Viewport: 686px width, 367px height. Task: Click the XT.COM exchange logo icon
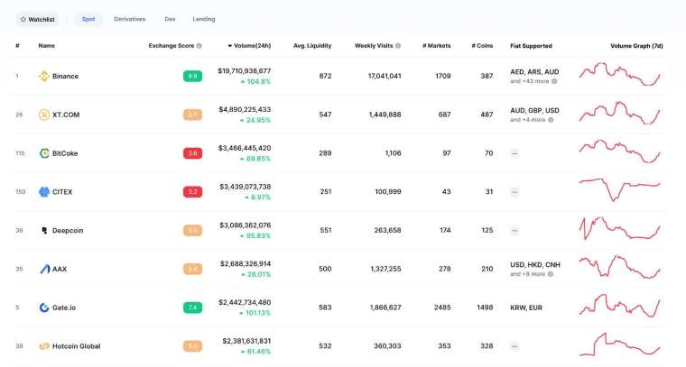click(x=43, y=115)
